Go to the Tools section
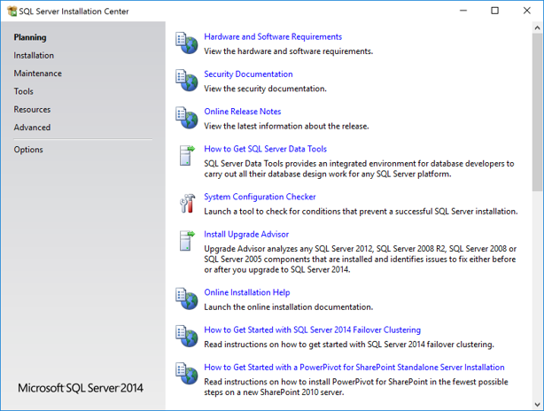544x411 pixels. pyautogui.click(x=24, y=91)
